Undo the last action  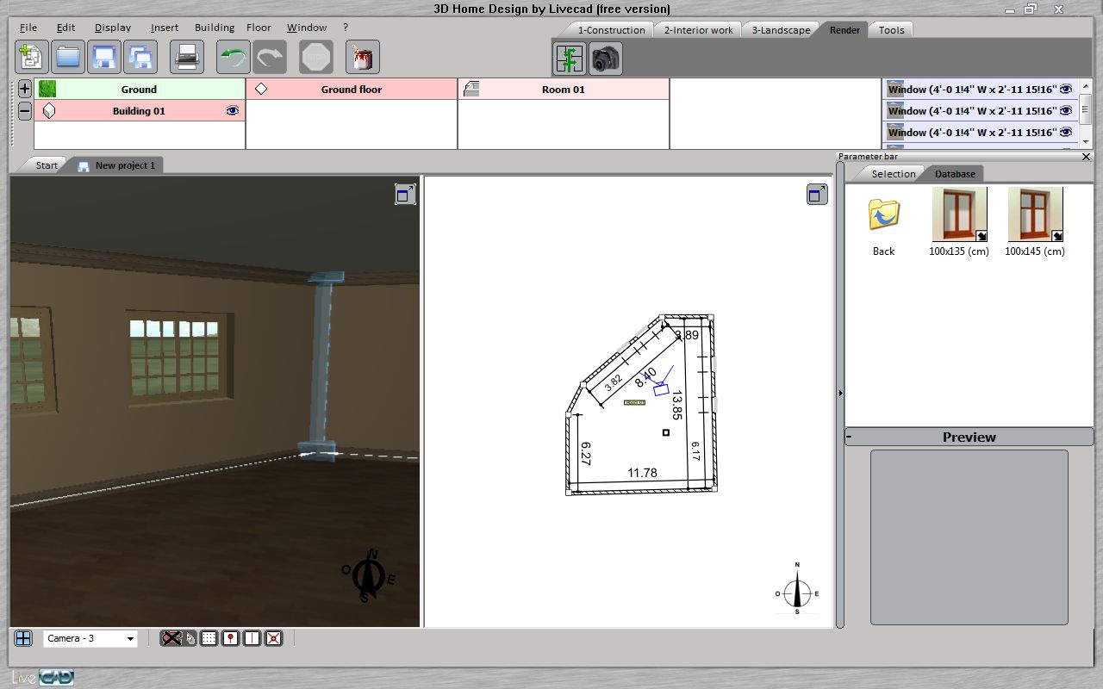[x=231, y=57]
